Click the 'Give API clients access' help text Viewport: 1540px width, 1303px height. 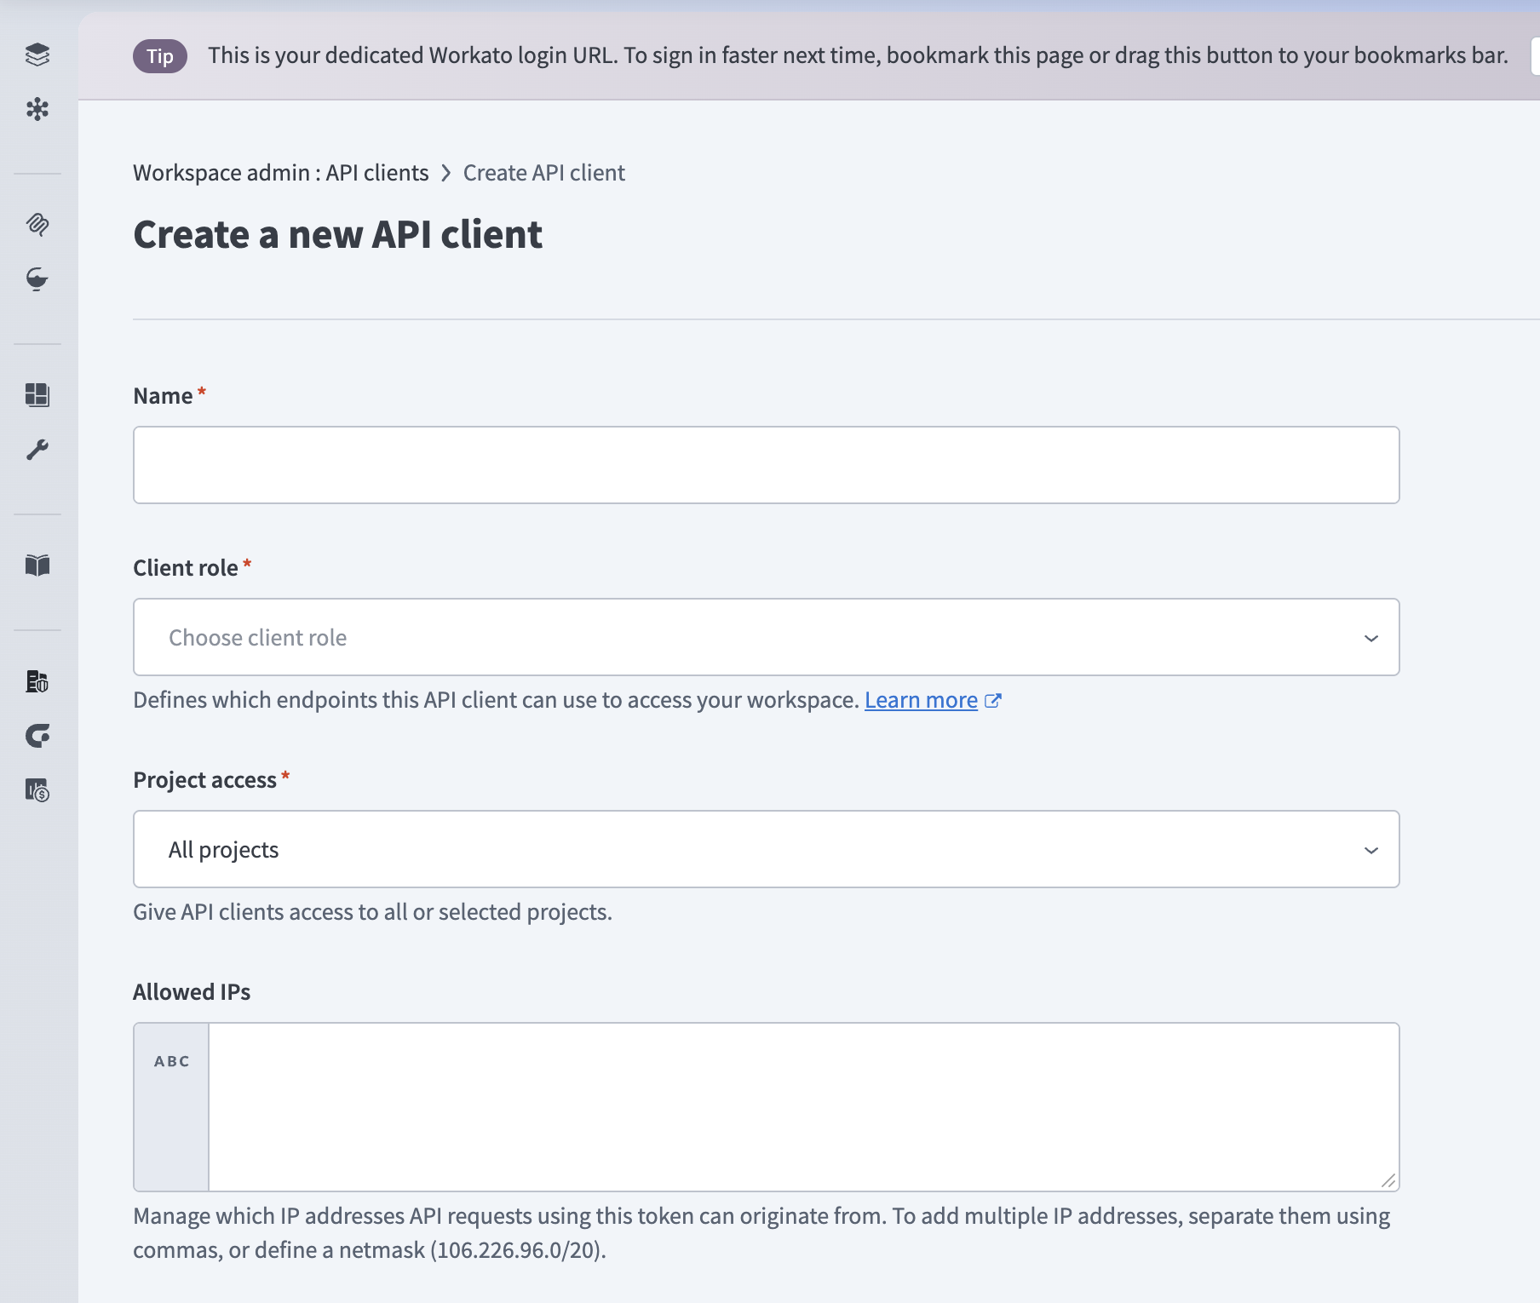click(373, 912)
